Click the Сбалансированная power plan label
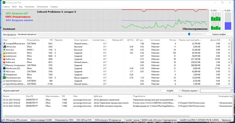235x123 pixels. (195, 29)
